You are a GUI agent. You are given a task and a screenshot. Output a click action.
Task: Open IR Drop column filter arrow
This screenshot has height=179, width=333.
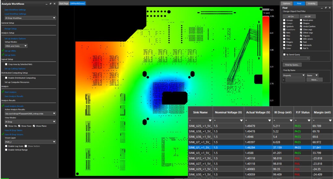click(x=291, y=120)
